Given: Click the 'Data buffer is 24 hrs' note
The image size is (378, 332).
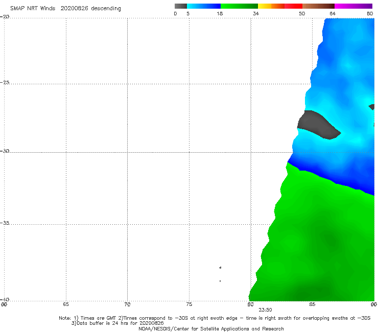Looking at the screenshot, I should (117, 323).
